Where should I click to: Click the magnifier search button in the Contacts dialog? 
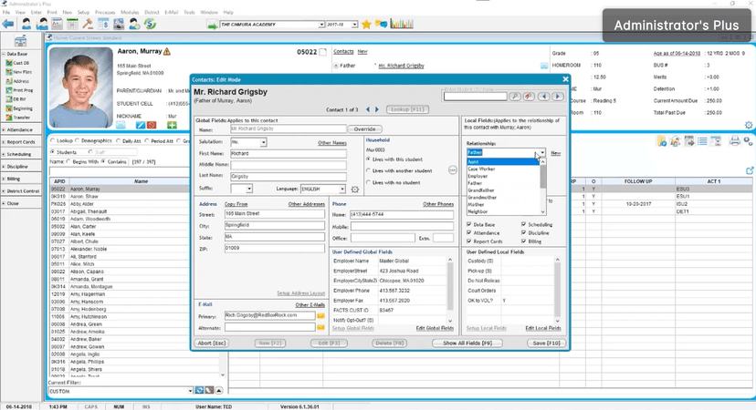[x=514, y=97]
